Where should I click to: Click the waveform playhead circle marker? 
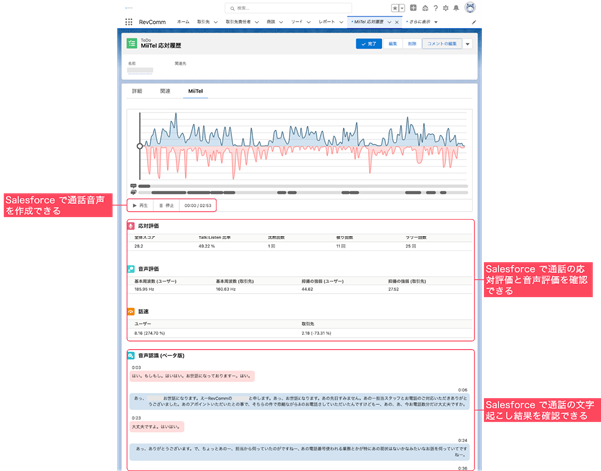pos(140,146)
